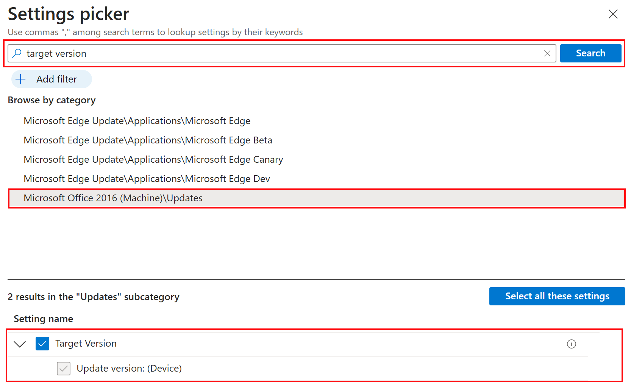The width and height of the screenshot is (631, 389).
Task: Click the magnifier icon in search box
Action: [x=17, y=53]
